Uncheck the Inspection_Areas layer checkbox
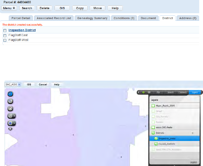This screenshot has width=203, height=166. click(156, 139)
